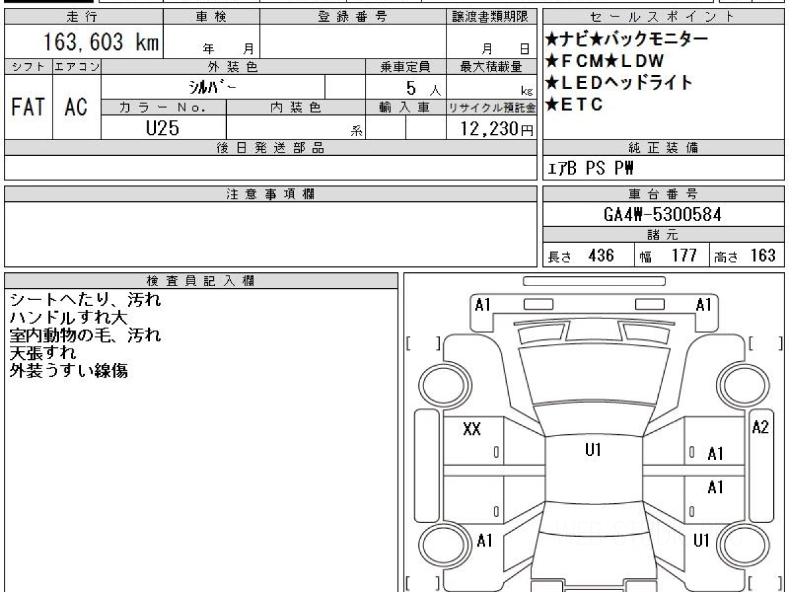Select the 登録番号 header cell
This screenshot has width=789, height=592.
click(353, 16)
